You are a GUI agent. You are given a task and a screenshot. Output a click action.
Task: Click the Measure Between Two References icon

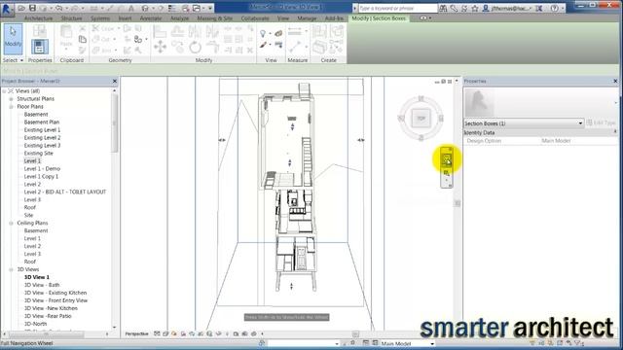[x=295, y=30]
